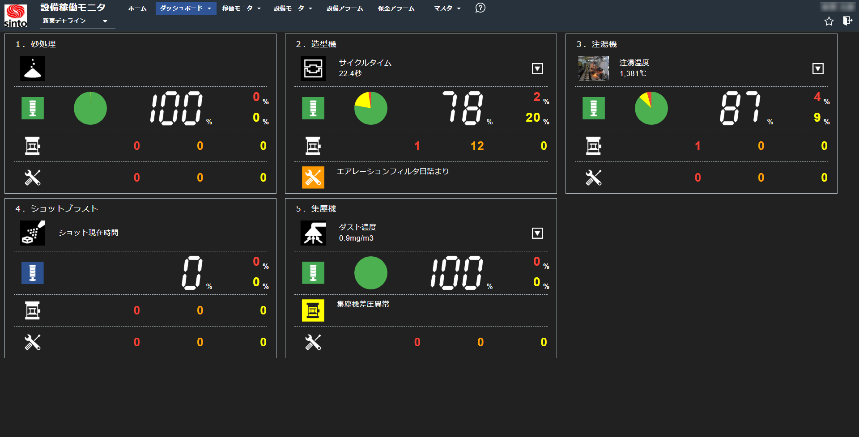Click the 87 percent rate in 注湯機
The height and width of the screenshot is (437, 859).
point(740,108)
